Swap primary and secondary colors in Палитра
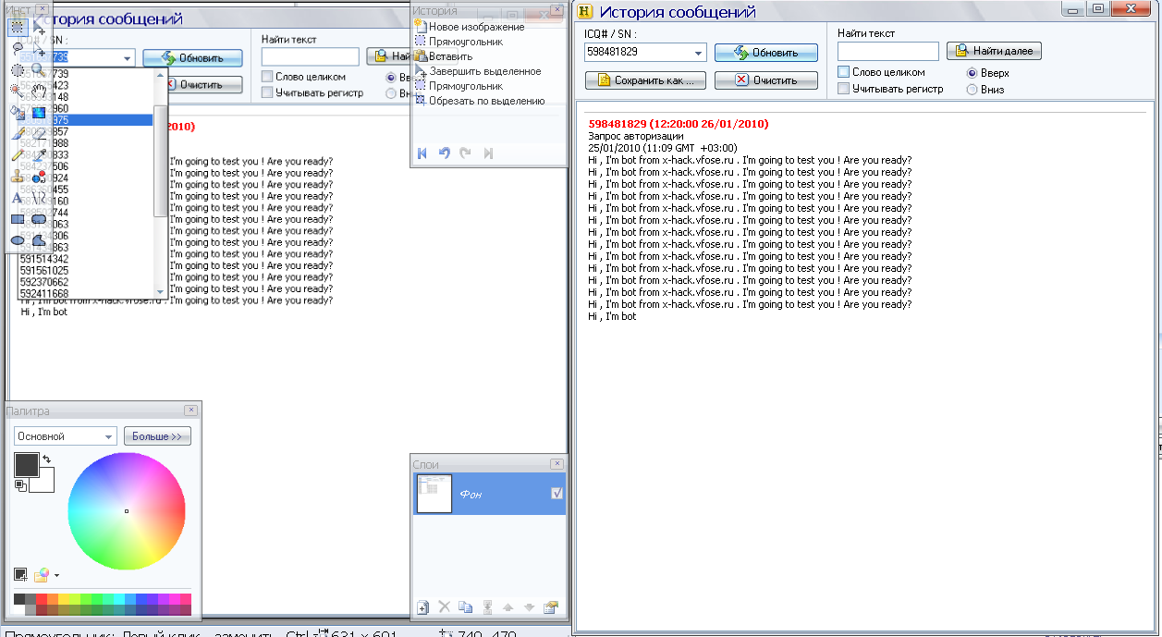This screenshot has width=1162, height=637. click(x=47, y=459)
